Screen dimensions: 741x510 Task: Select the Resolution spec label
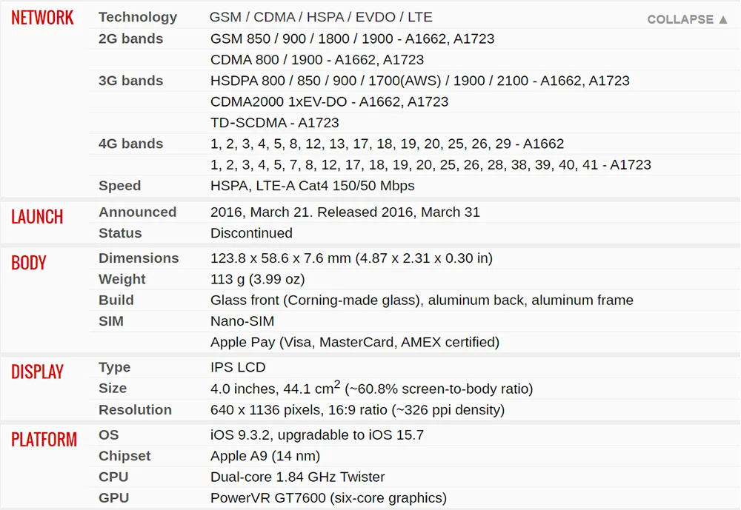point(135,409)
